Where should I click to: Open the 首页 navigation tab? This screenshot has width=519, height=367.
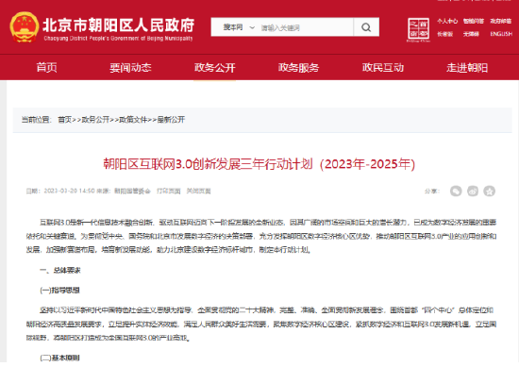point(46,68)
